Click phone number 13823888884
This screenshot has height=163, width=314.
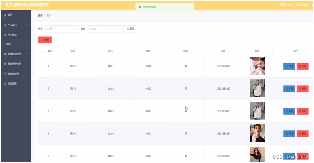point(223,134)
